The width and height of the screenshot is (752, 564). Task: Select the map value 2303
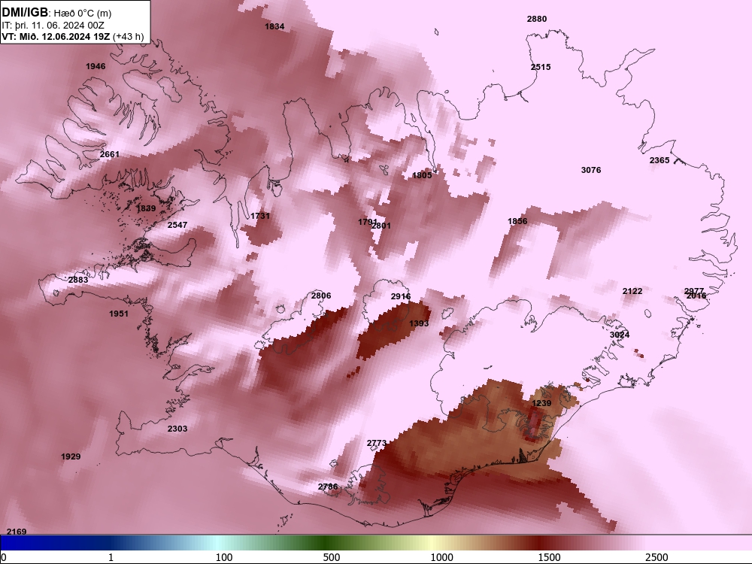(177, 429)
